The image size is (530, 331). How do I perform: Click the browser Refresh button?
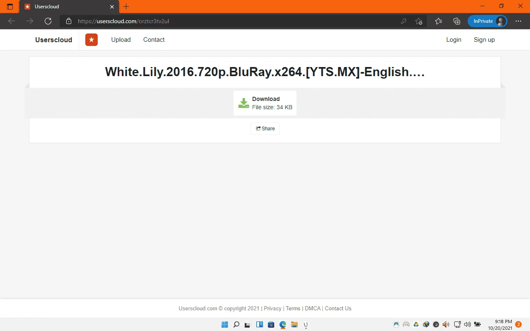[x=48, y=21]
